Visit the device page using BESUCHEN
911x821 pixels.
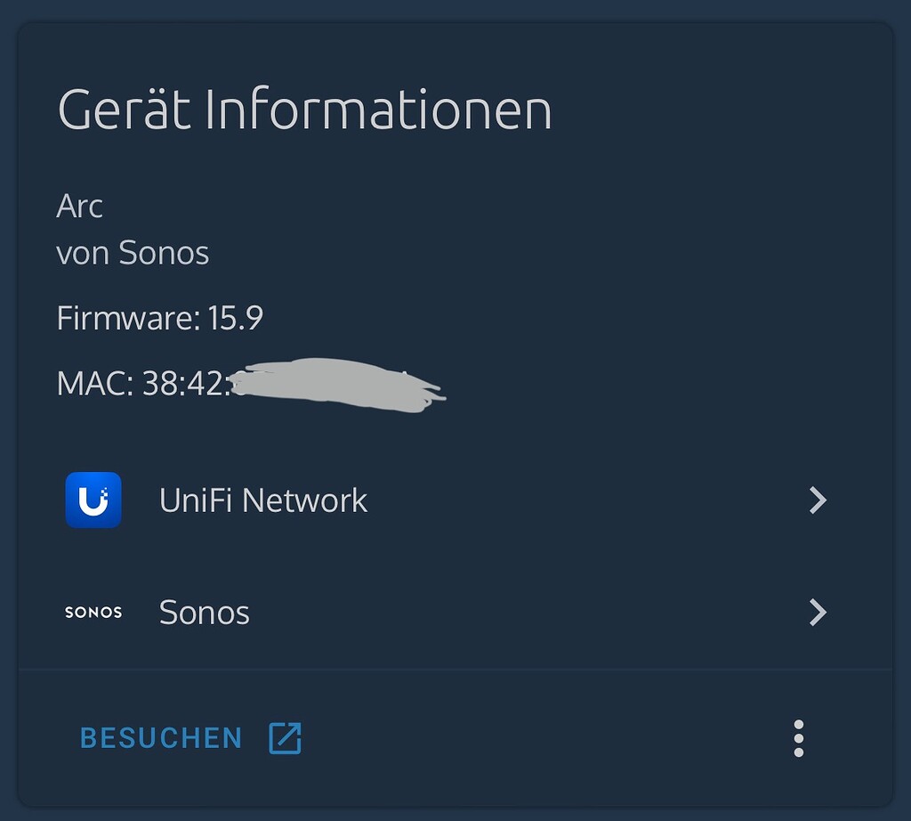pyautogui.click(x=160, y=737)
